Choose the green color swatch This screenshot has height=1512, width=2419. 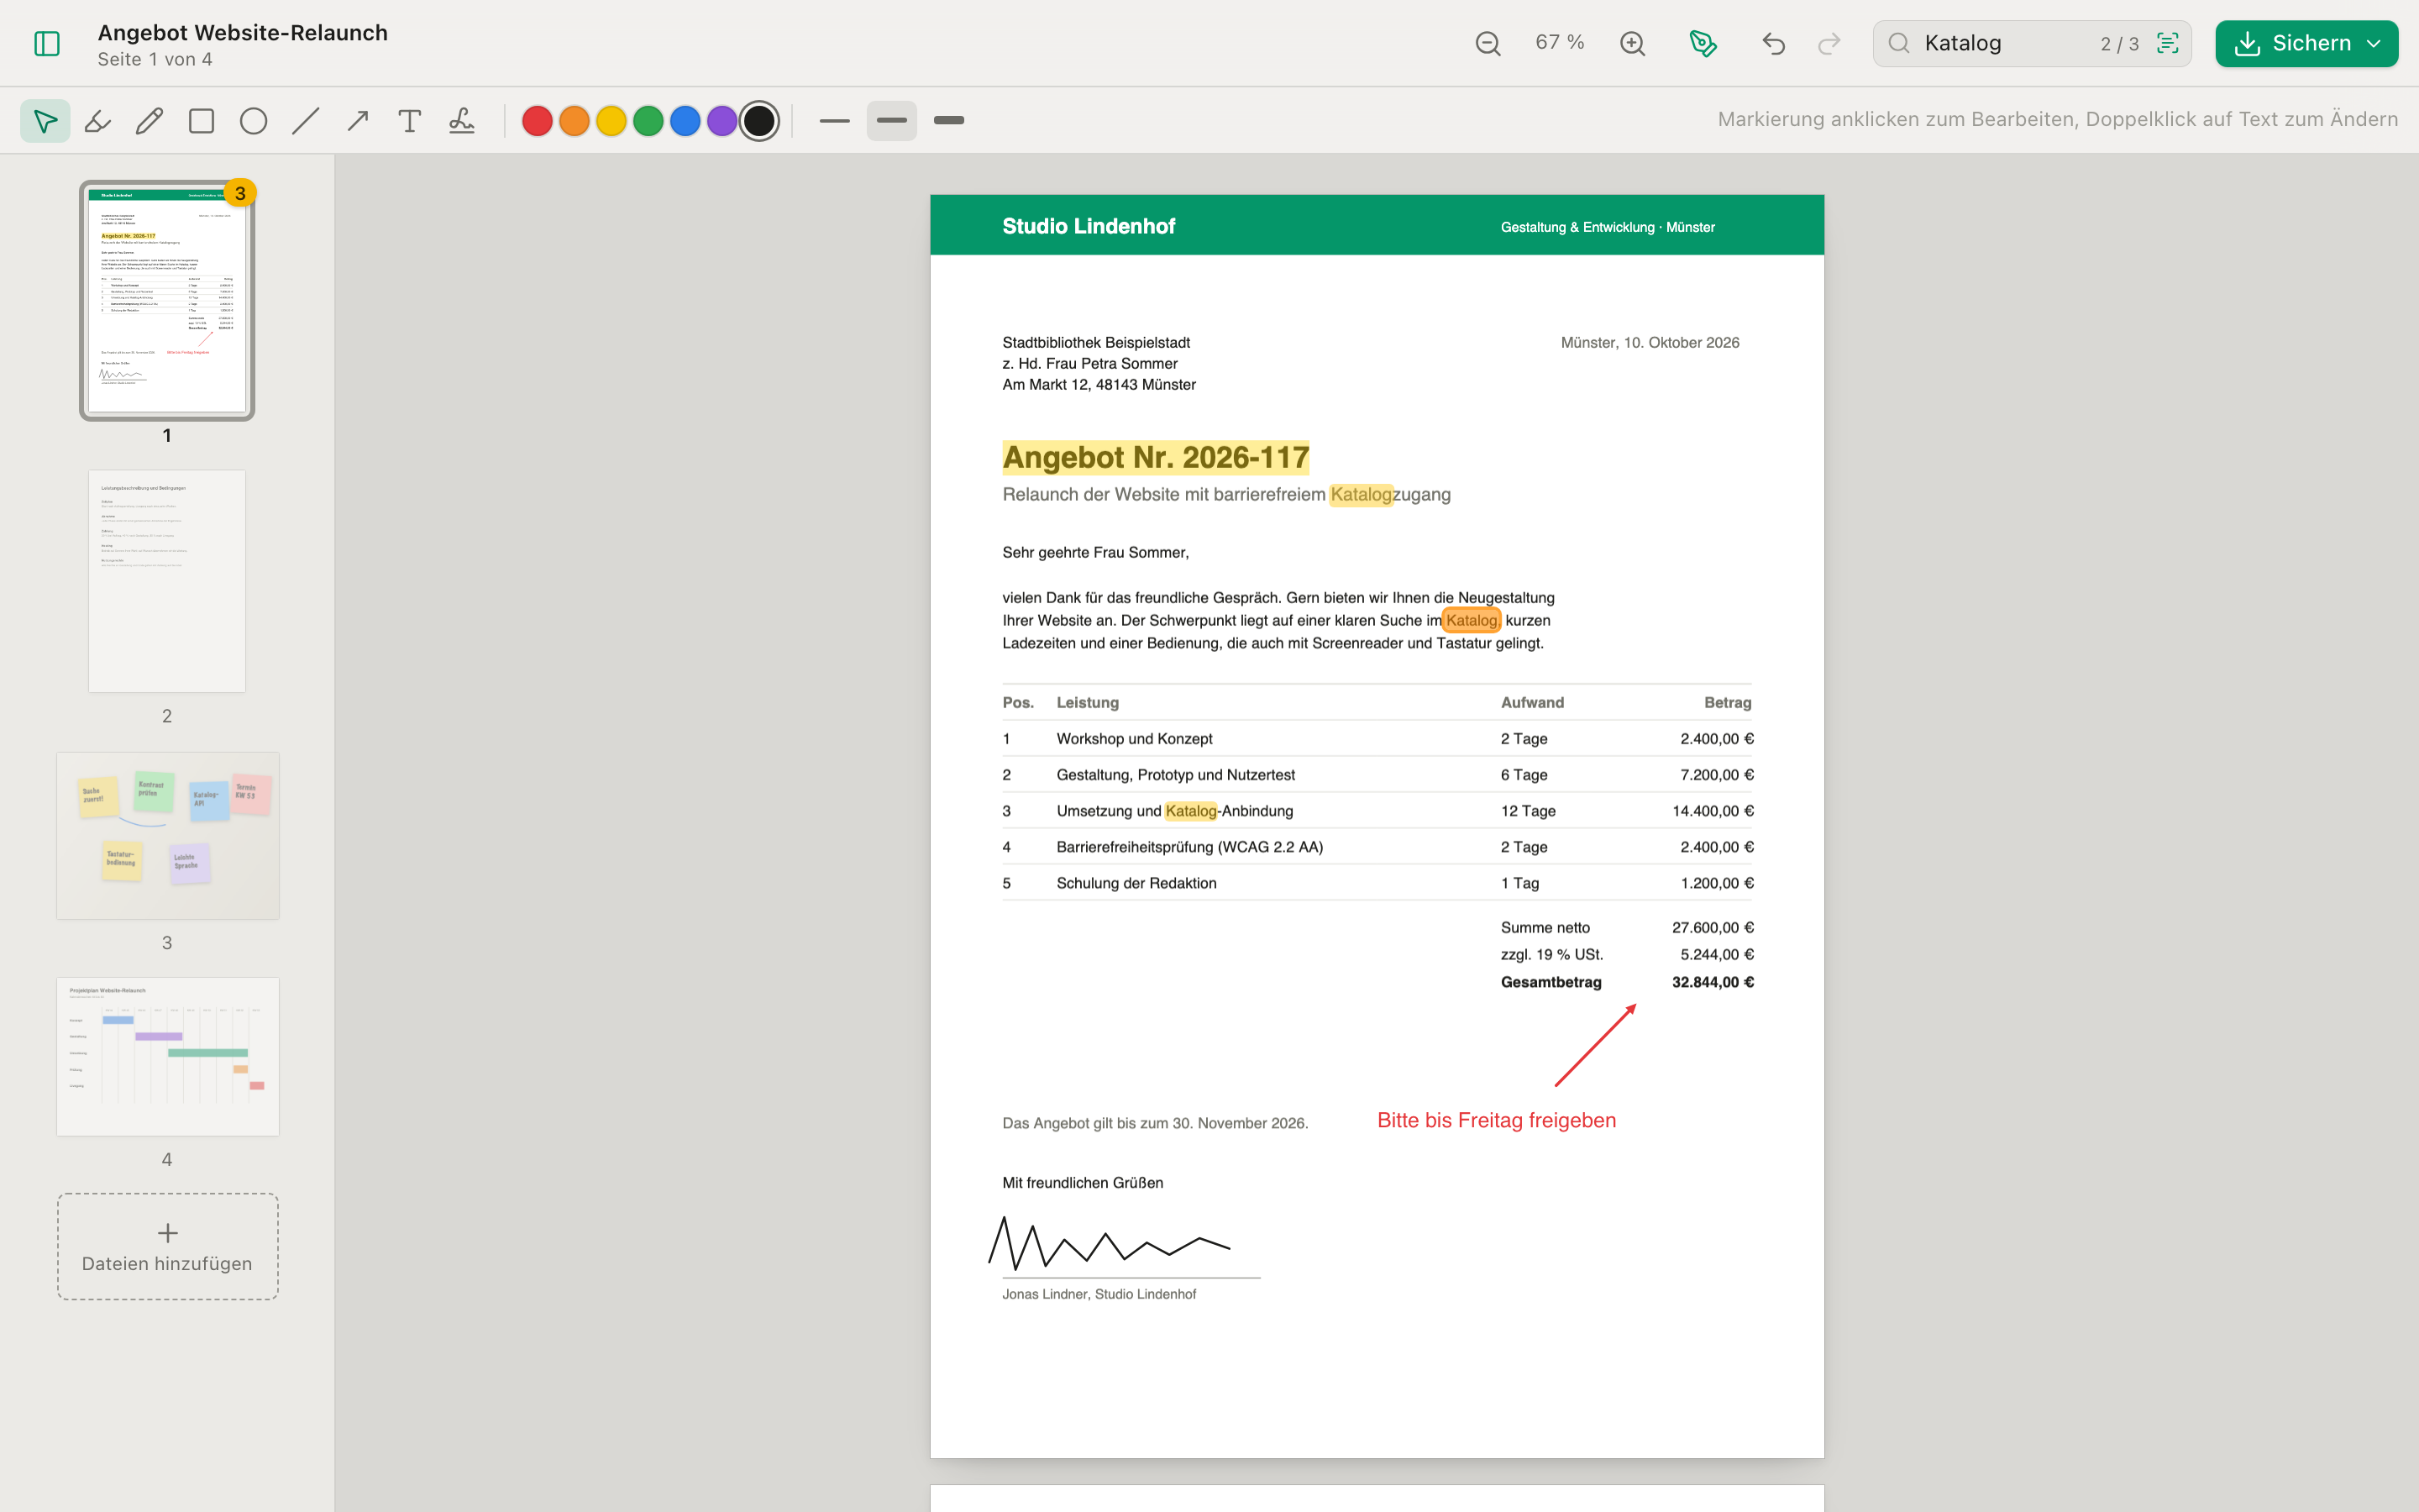[x=648, y=121]
